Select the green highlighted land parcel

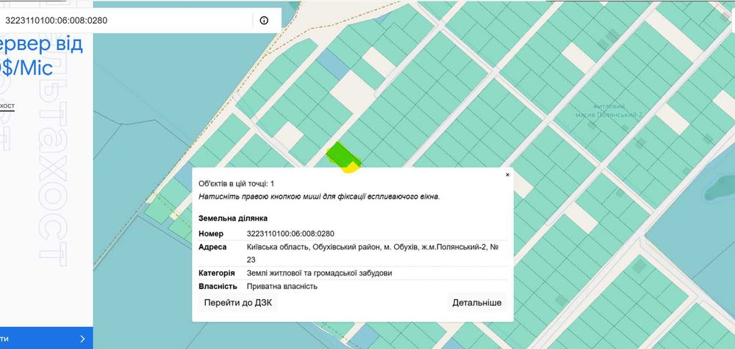coord(340,155)
